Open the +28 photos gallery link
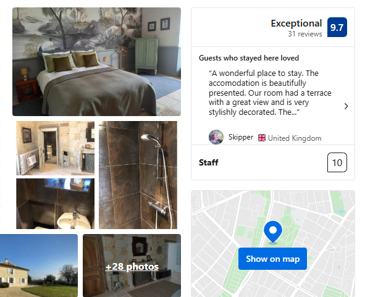Screen dimensions: 378x297 (132, 266)
